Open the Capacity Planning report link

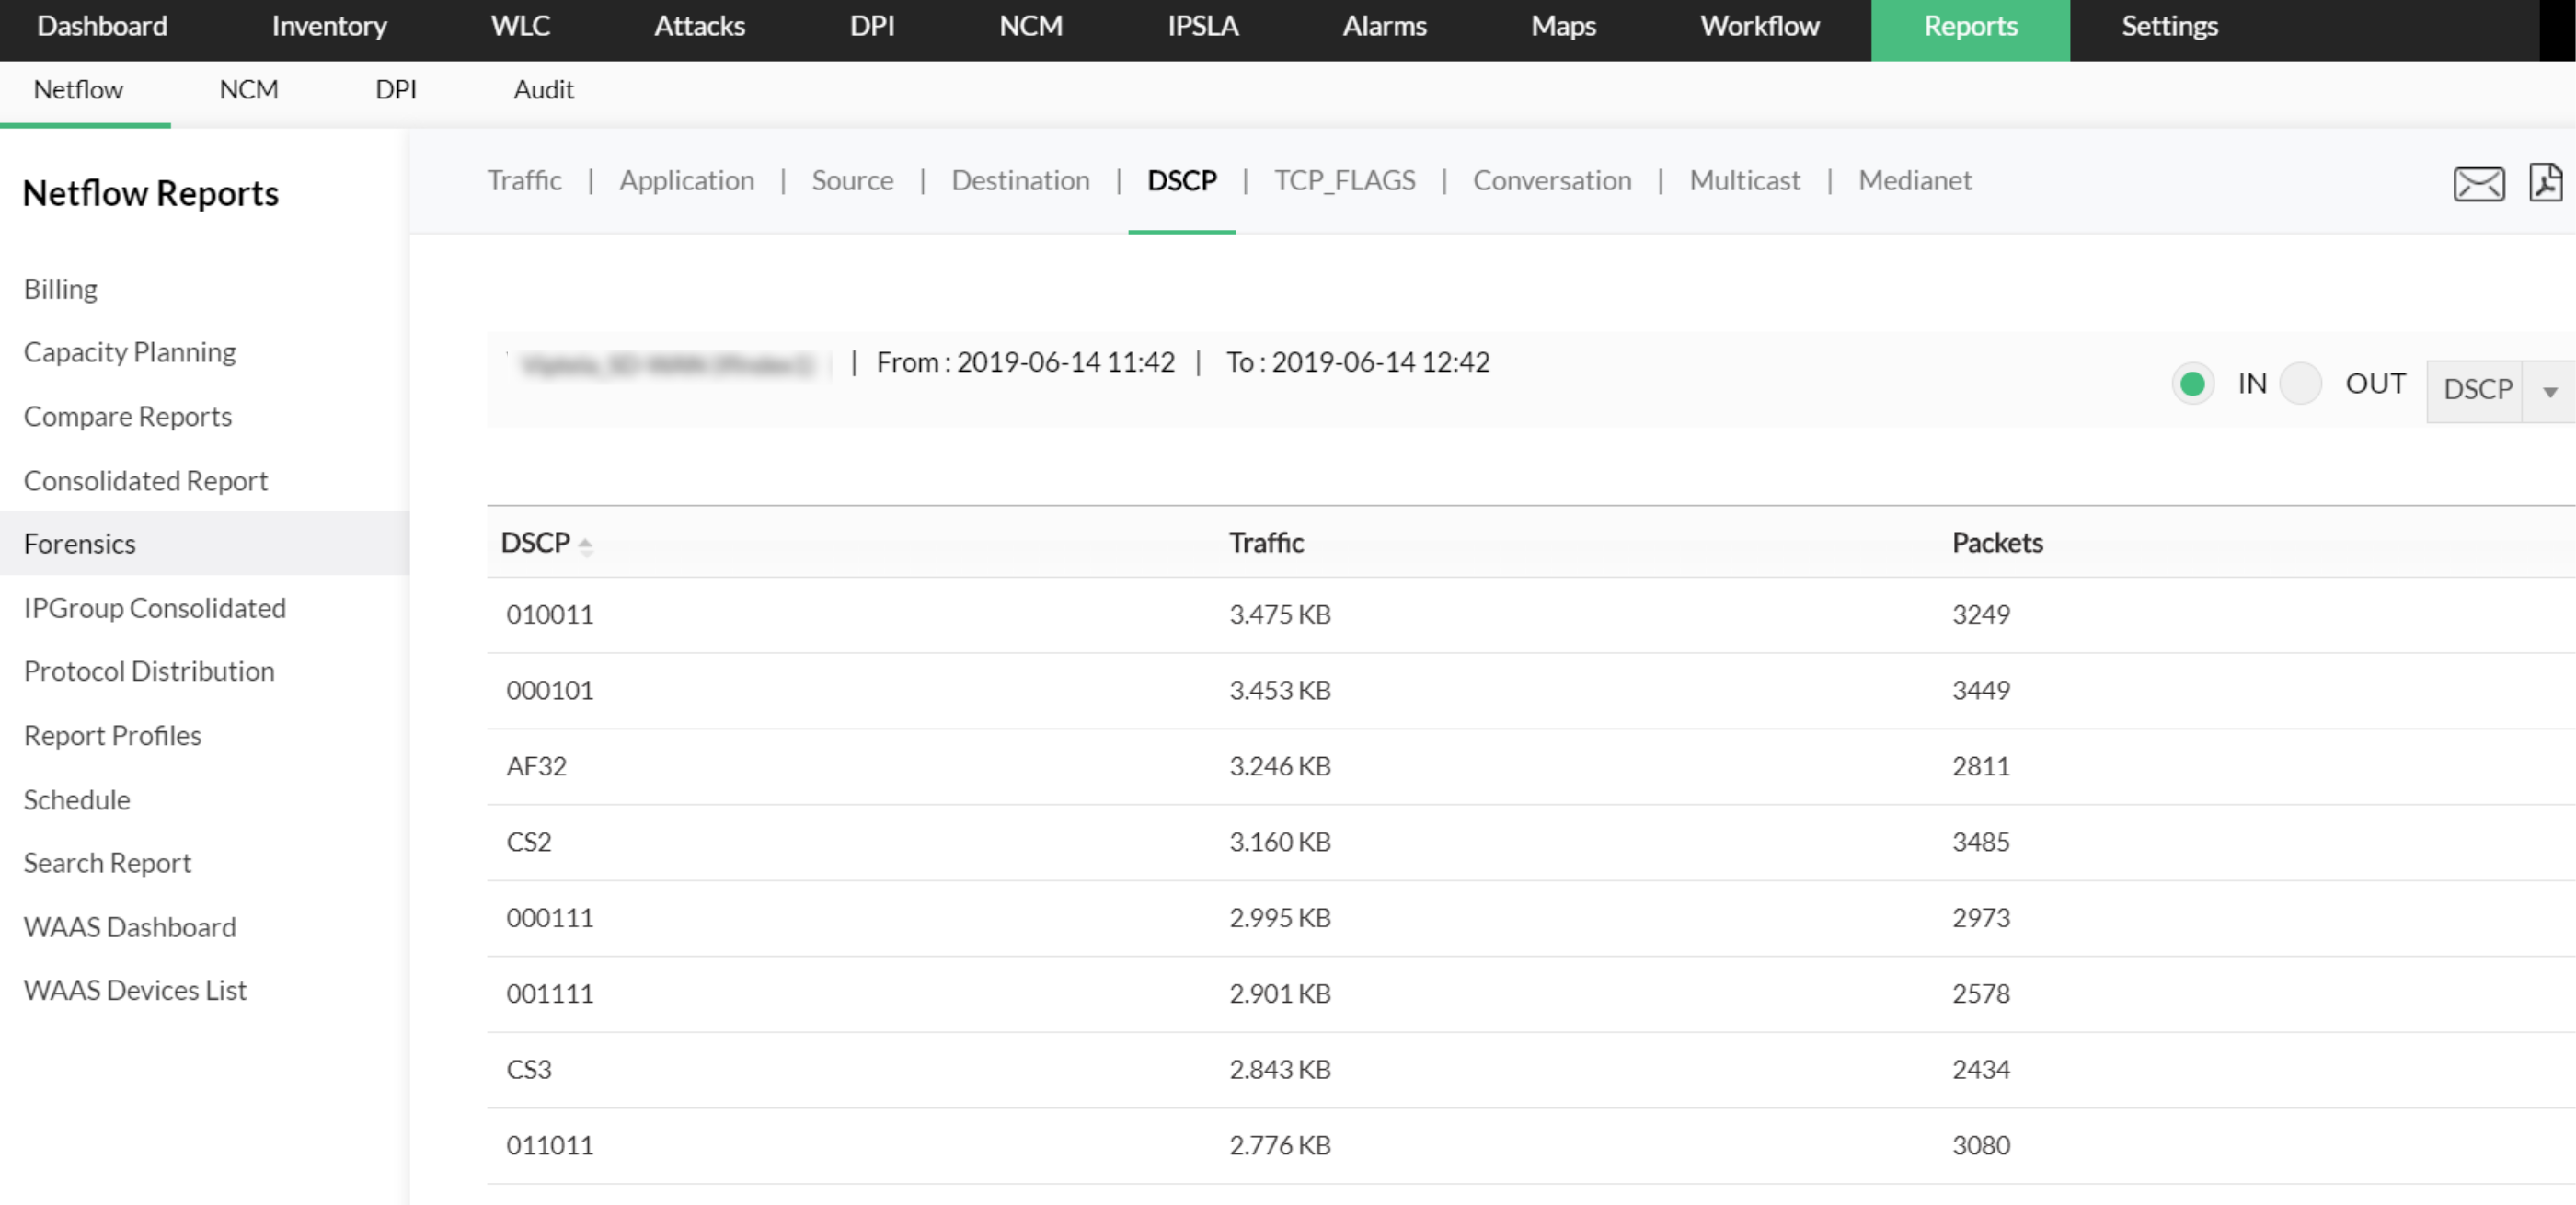[x=130, y=352]
